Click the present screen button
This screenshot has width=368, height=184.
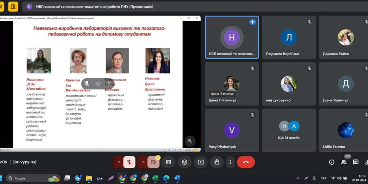200,162
